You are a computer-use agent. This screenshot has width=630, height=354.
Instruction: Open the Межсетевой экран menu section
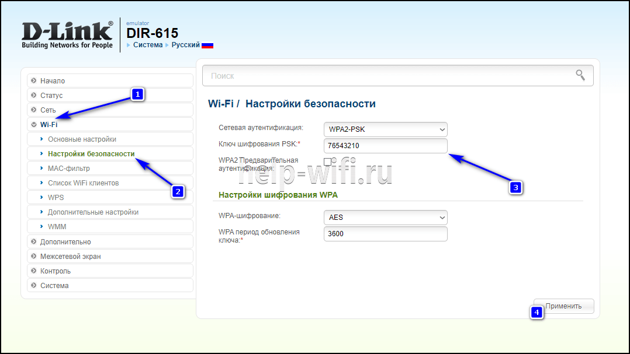(x=110, y=256)
